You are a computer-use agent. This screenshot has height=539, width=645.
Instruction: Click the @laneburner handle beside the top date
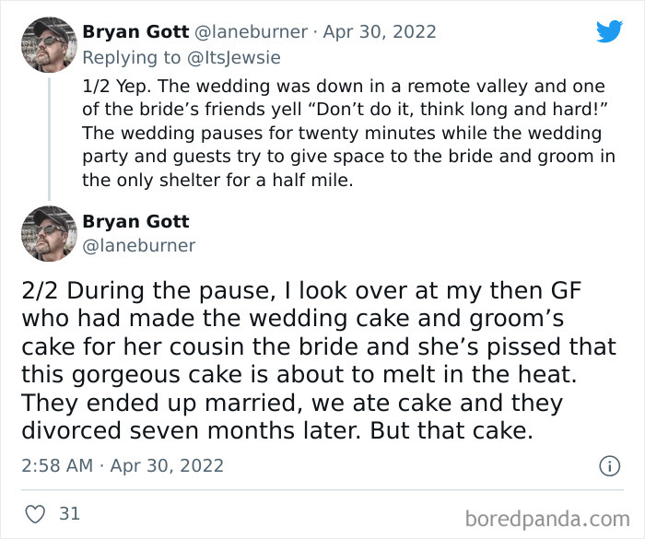click(x=250, y=31)
